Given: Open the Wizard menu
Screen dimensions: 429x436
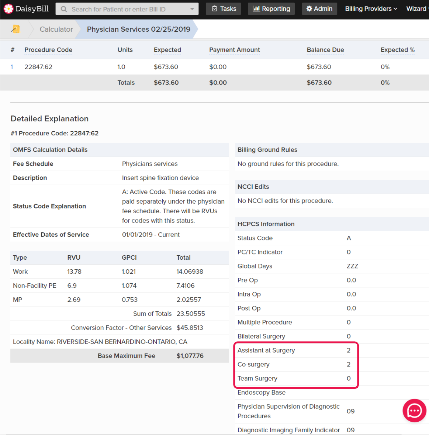Looking at the screenshot, I should click(417, 9).
